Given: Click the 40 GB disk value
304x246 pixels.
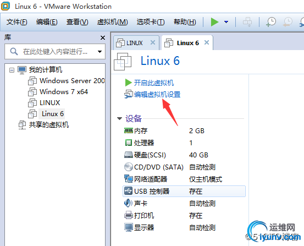Looking at the screenshot, I should coord(198,155).
